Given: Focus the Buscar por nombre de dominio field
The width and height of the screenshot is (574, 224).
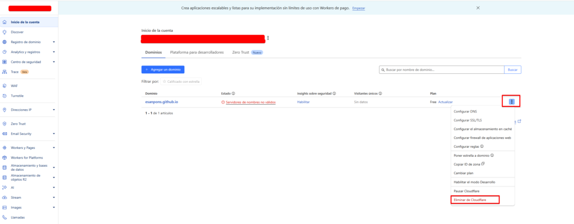Looking at the screenshot, I should coord(442,69).
